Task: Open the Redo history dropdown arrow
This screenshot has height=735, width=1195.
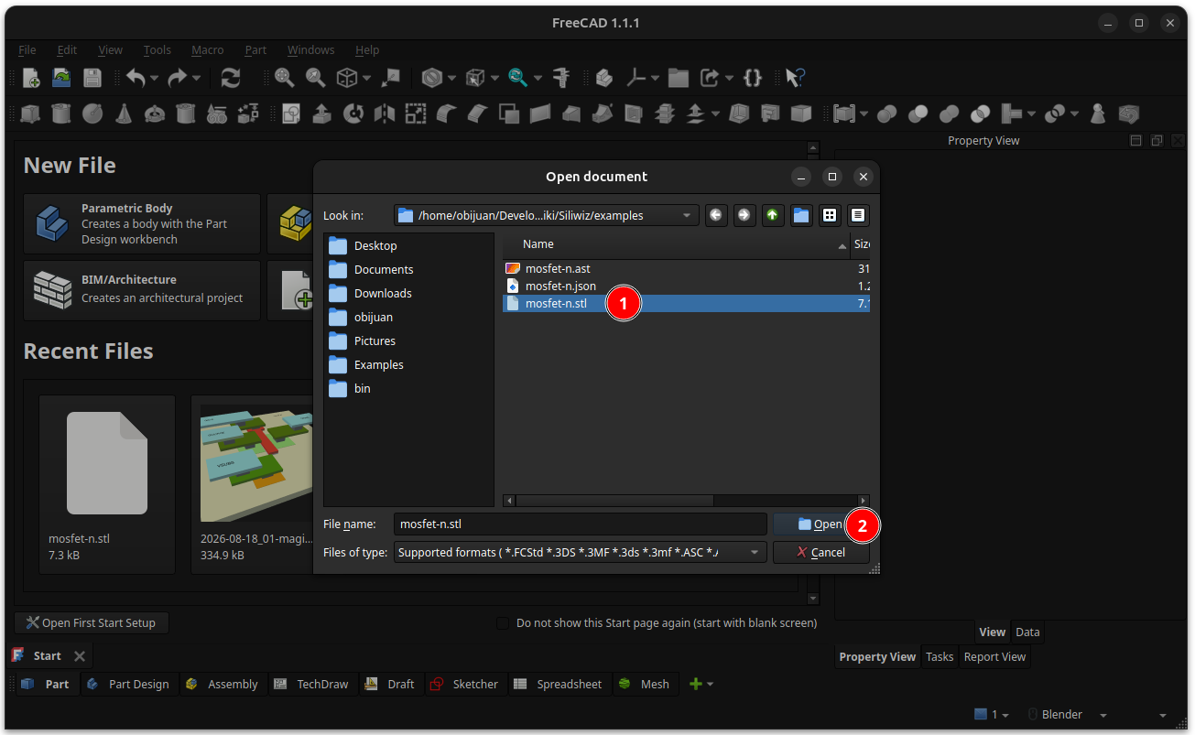Action: (x=196, y=79)
